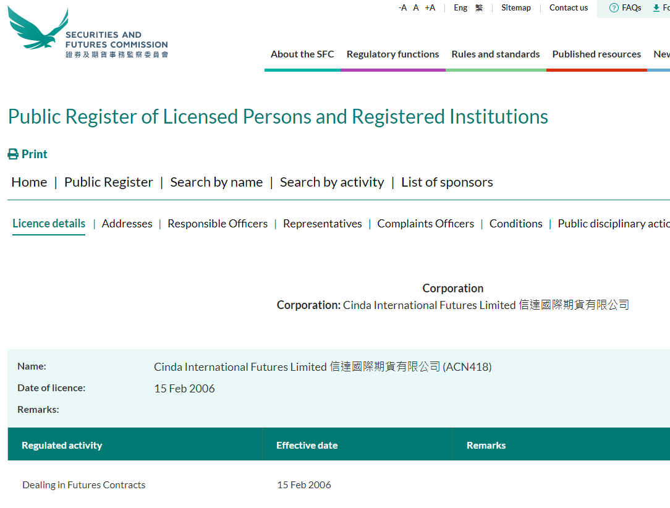Viewport: 670px width, 508px height.
Task: Open the Regulatory functions menu
Action: [x=392, y=54]
